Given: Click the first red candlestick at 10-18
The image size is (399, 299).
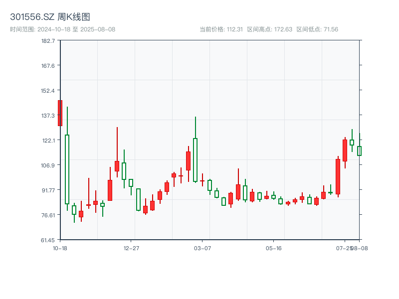Looking at the screenshot, I should coord(60,113).
